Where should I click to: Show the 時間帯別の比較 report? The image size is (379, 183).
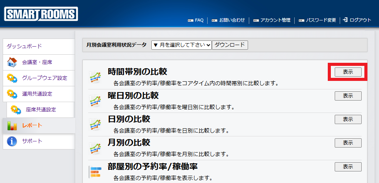(348, 72)
